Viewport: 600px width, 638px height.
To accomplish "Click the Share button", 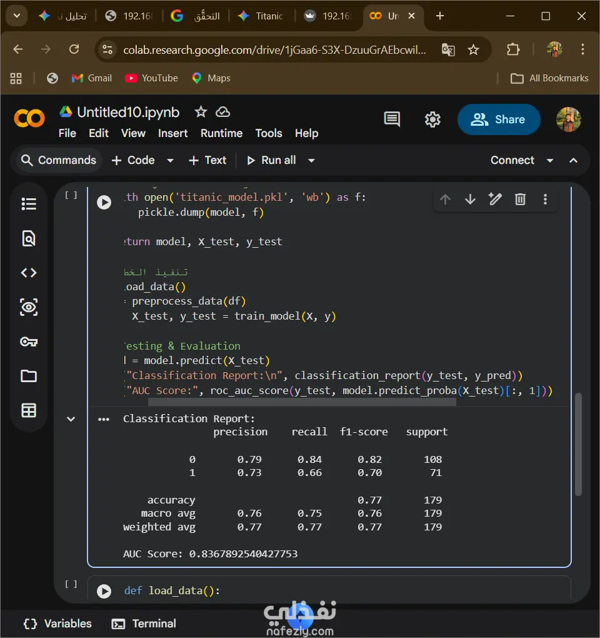I will (499, 119).
